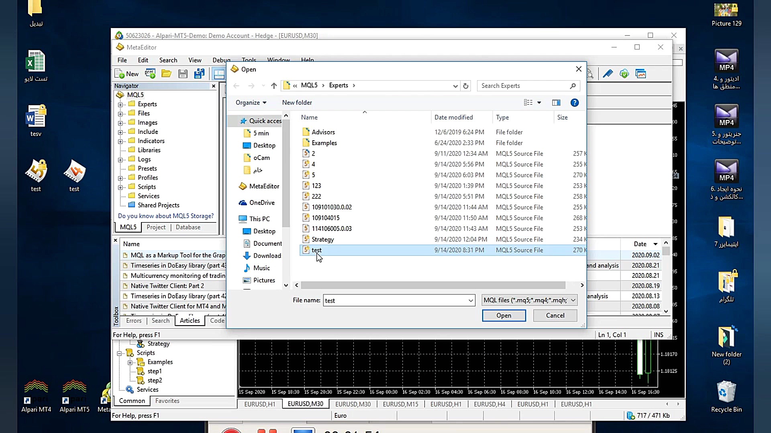Open Alpari MT5 desktop shortcut
This screenshot has height=433, width=771.
(x=74, y=395)
